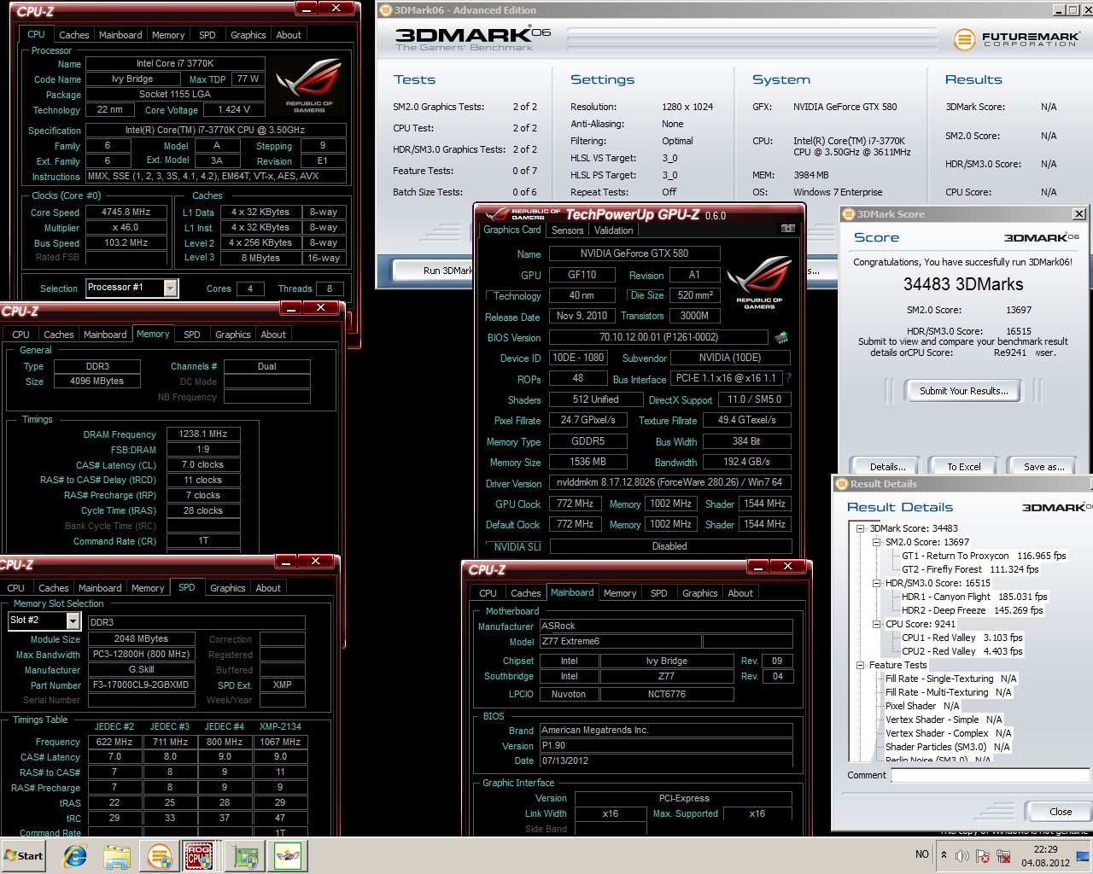The width and height of the screenshot is (1093, 874).
Task: Click GPU-Z green card taskbar icon
Action: pos(246,855)
